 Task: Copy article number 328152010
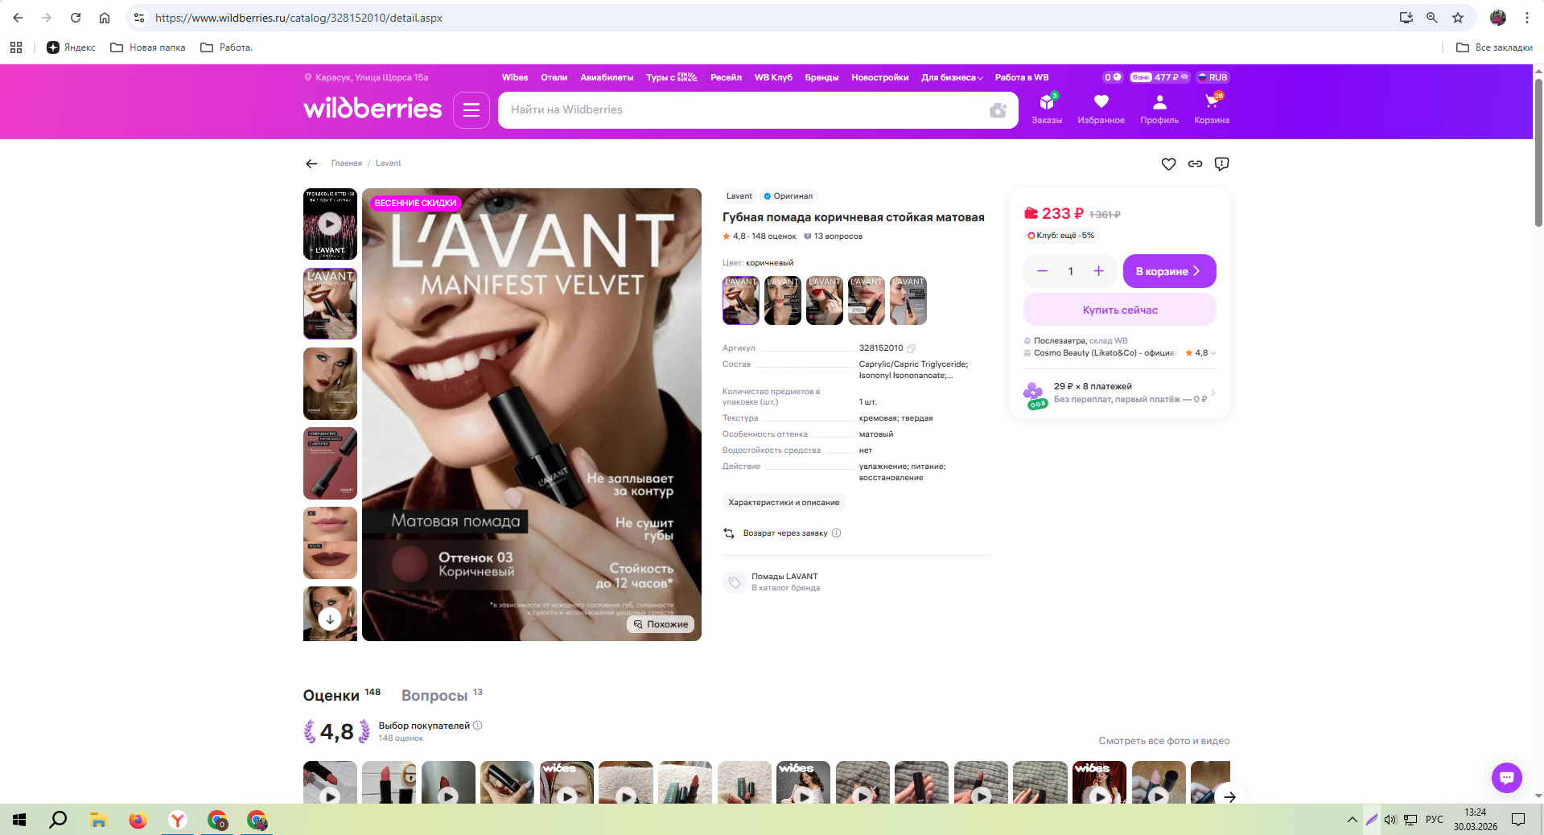[x=912, y=348]
